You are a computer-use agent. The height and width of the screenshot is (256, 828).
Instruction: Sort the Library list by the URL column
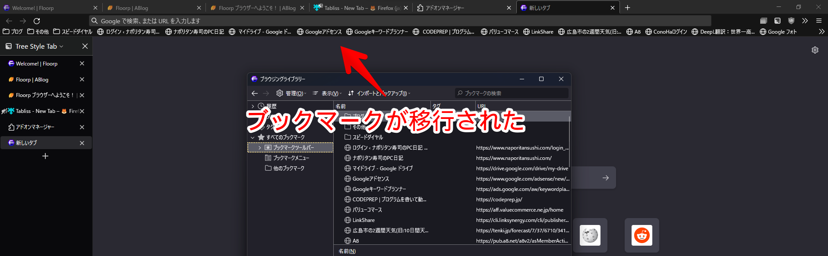522,106
